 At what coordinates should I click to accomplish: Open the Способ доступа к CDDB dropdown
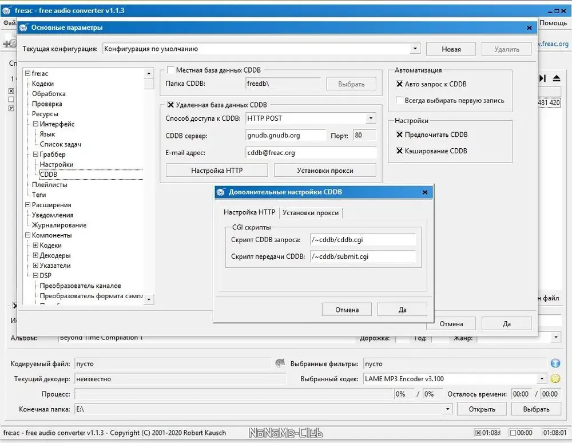pyautogui.click(x=371, y=118)
